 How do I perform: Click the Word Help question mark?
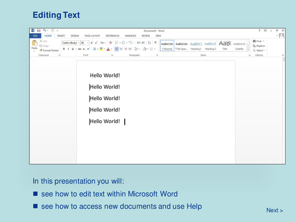pyautogui.click(x=259, y=31)
